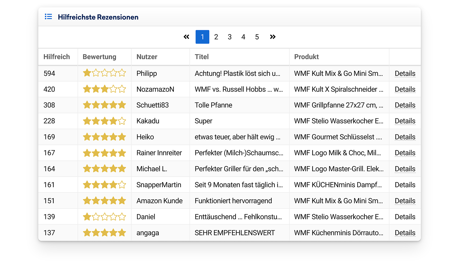
Task: Click the four-star rating in Kakadu's row
Action: (x=104, y=121)
